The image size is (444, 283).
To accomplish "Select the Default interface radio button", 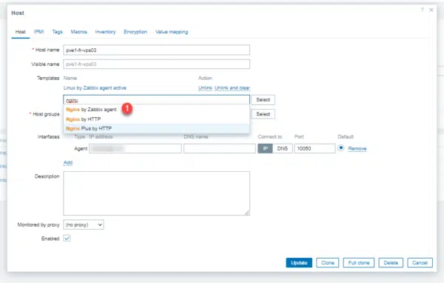I will click(x=341, y=148).
